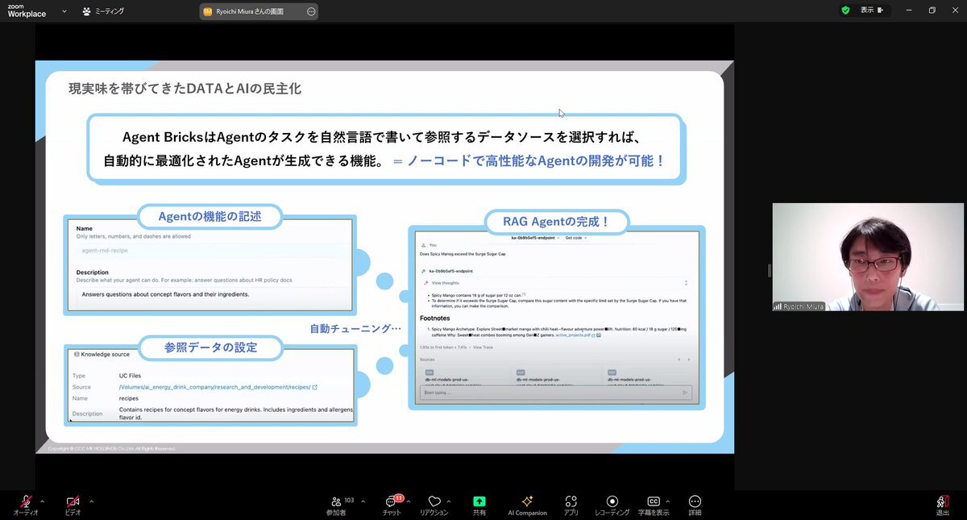Click the 参照データの設定 label on slide
This screenshot has width=967, height=520.
click(x=210, y=347)
